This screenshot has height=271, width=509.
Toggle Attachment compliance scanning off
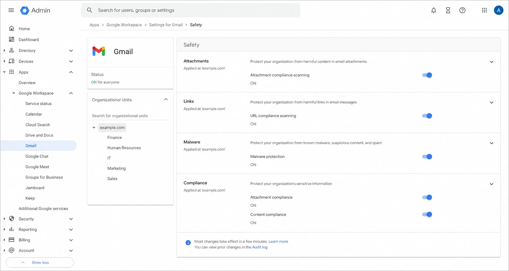click(427, 75)
